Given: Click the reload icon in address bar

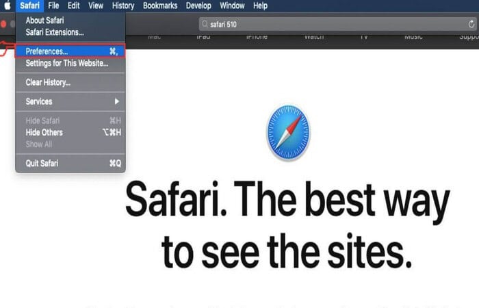Looking at the screenshot, I should pyautogui.click(x=471, y=24).
